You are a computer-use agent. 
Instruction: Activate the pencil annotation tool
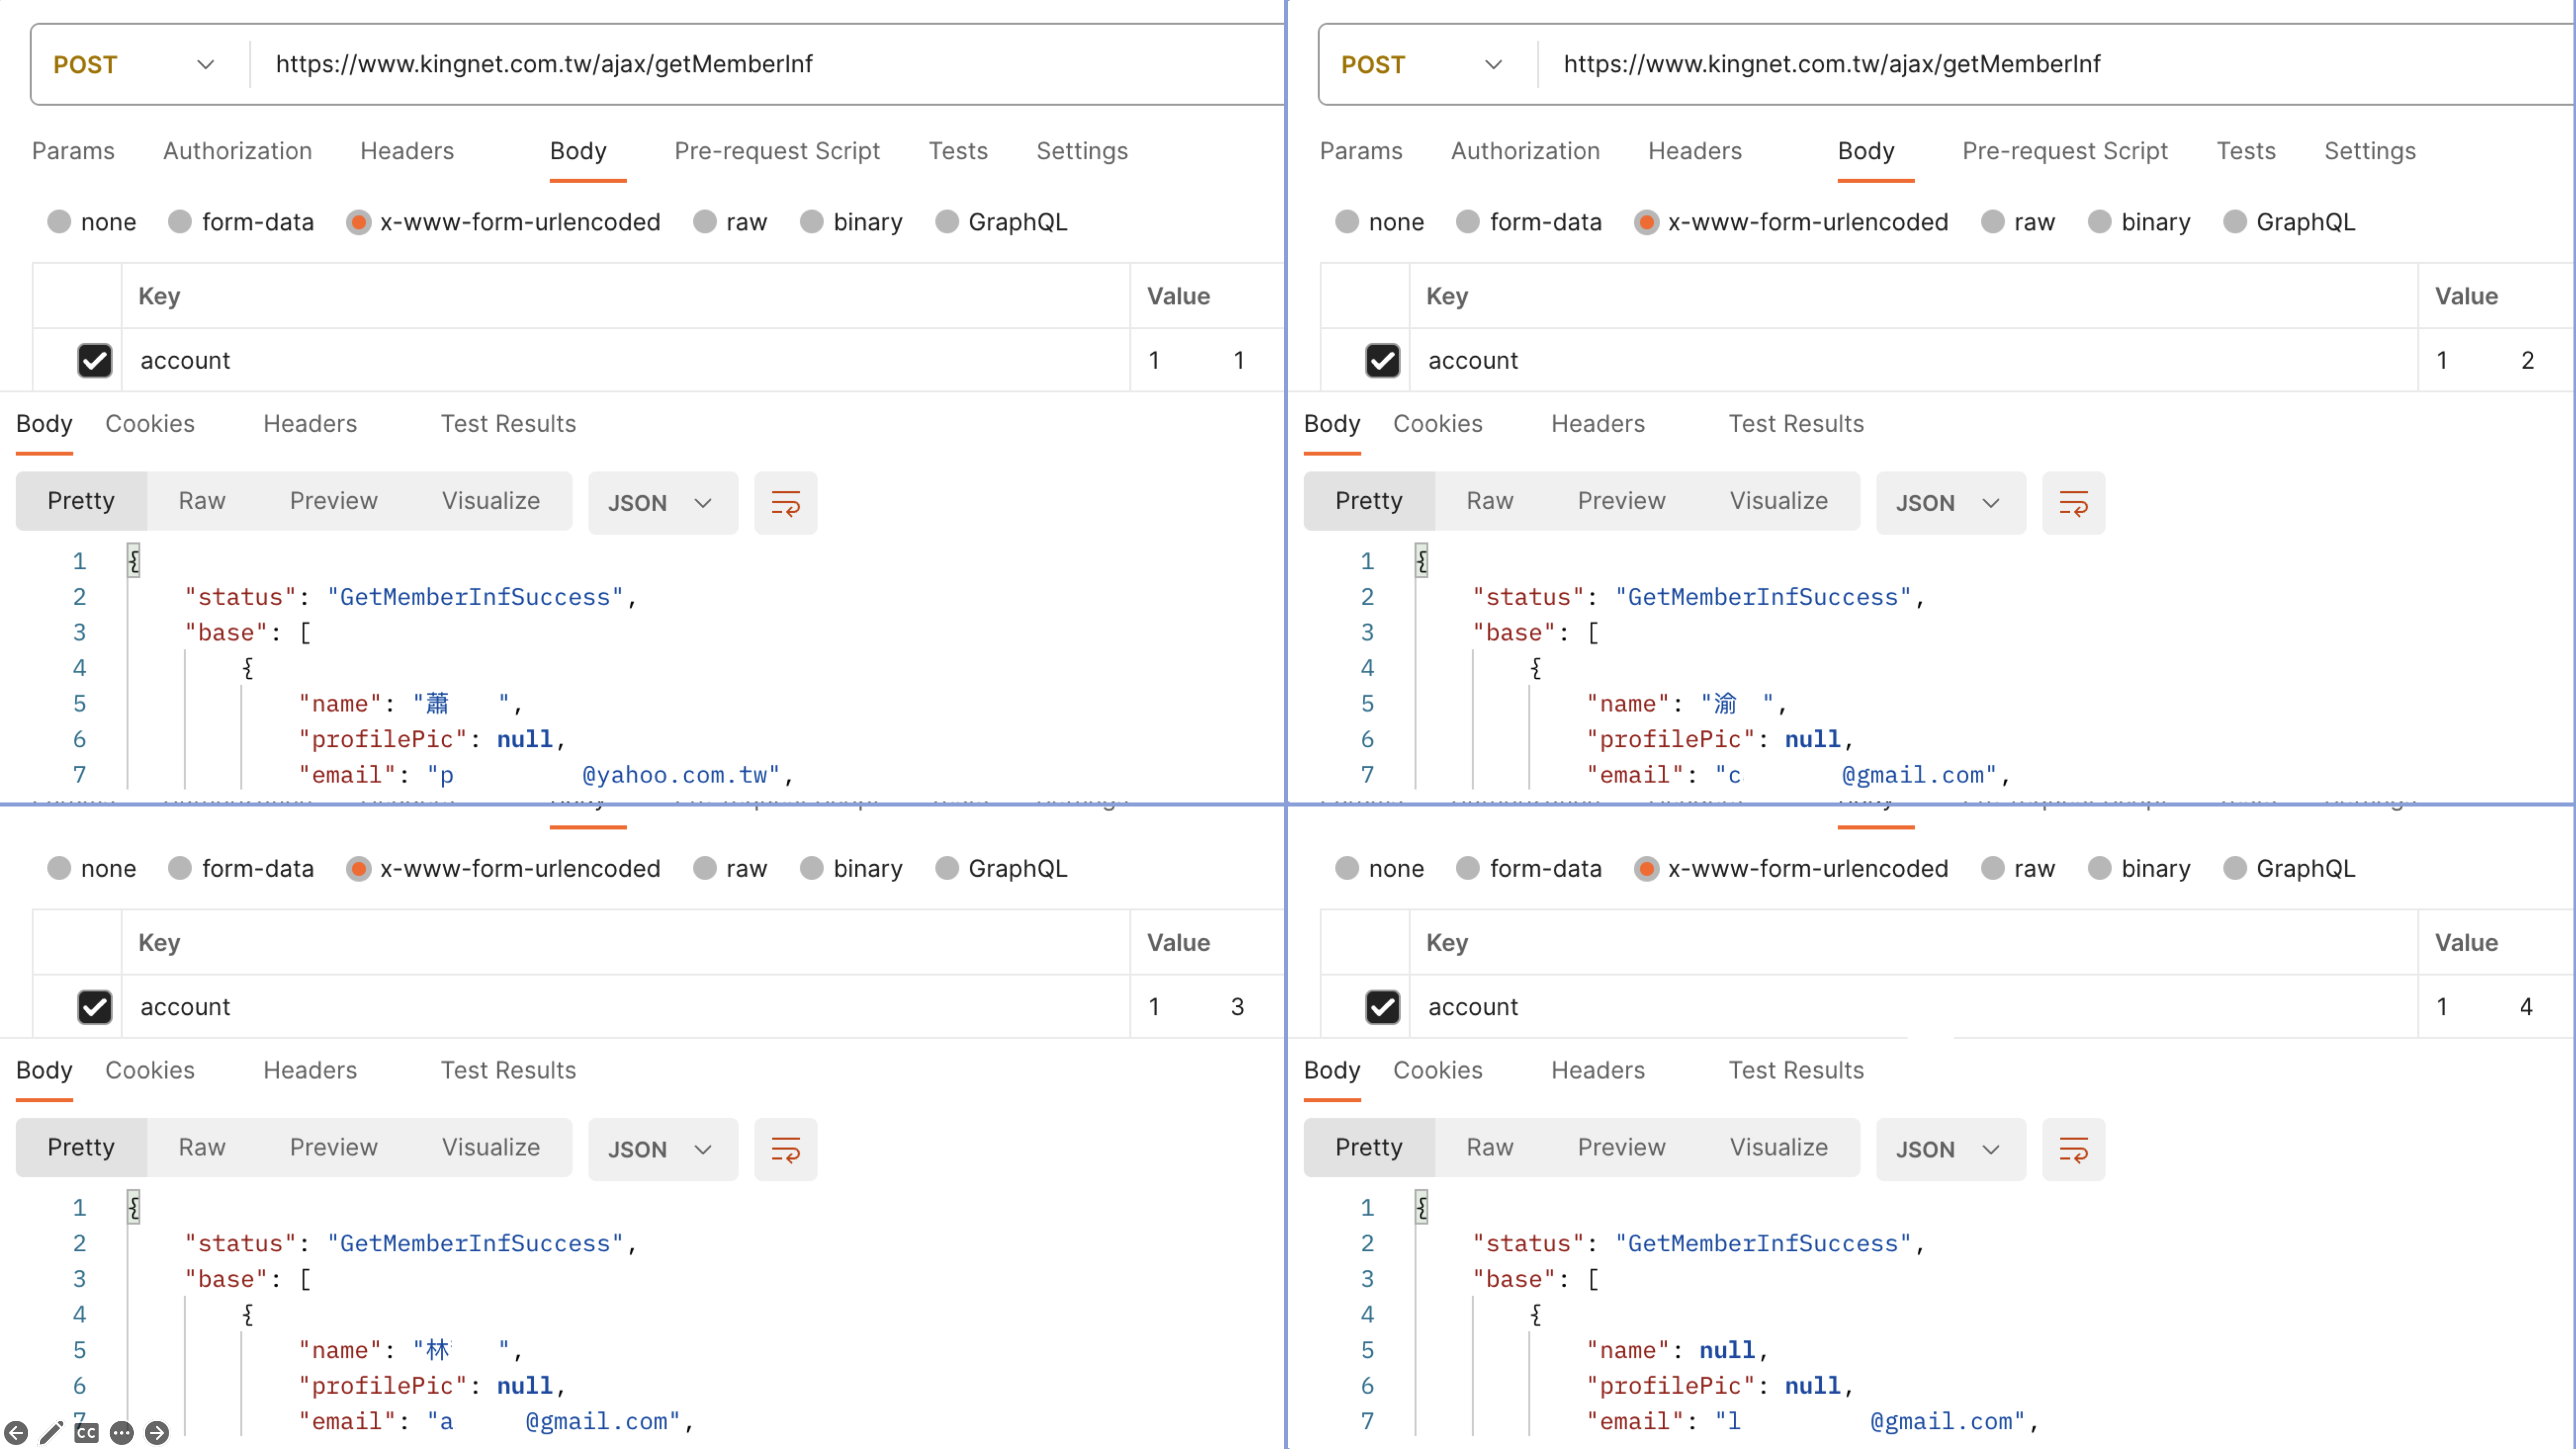[51, 1433]
